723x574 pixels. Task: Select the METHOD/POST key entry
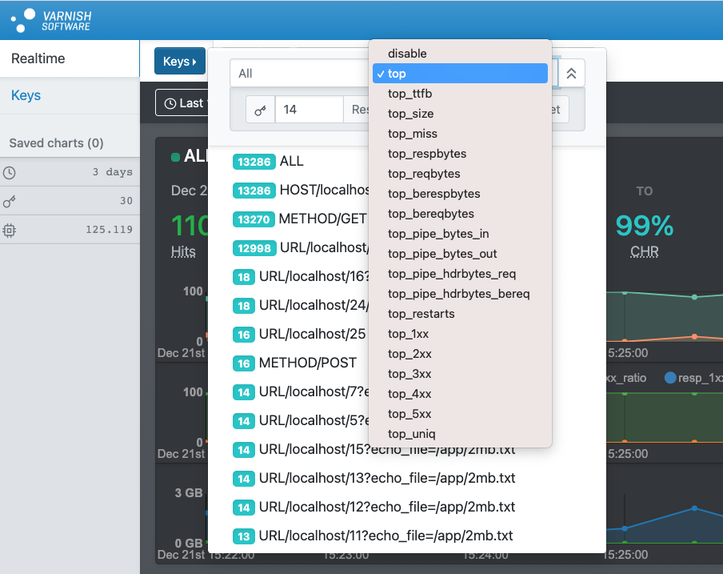coord(307,363)
